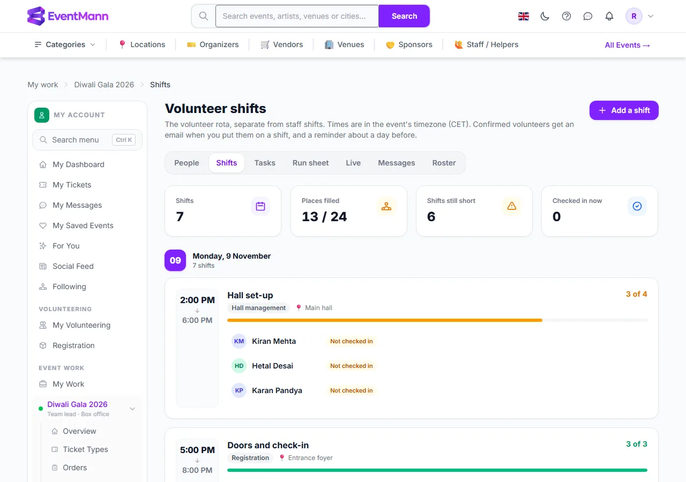Switch to the Tasks tab
The height and width of the screenshot is (482, 686).
pos(265,163)
